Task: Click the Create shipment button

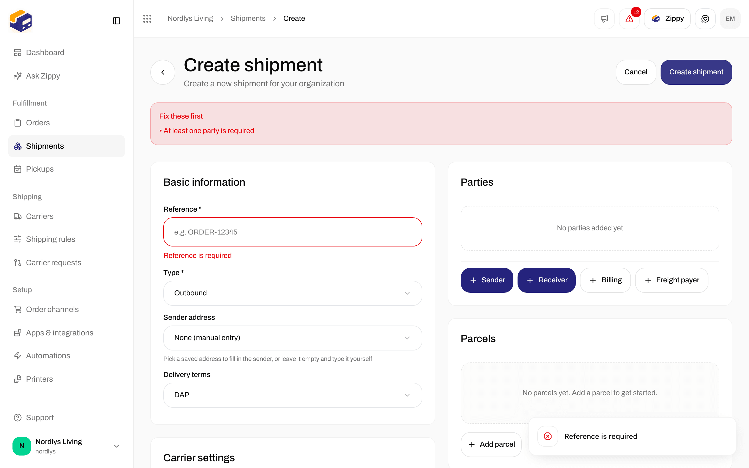Action: click(696, 72)
